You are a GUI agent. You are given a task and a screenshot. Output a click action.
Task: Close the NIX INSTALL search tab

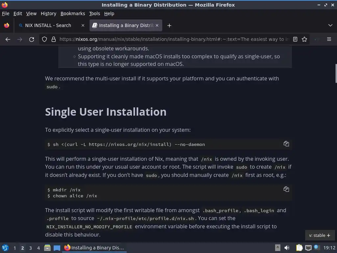83,25
